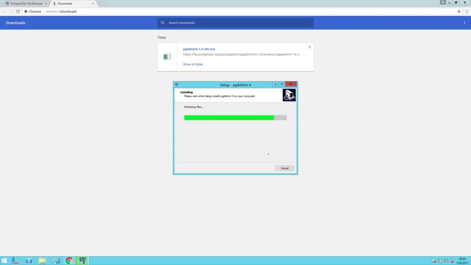Switch to pgAdmin setup elephant taskbar icon

click(x=83, y=261)
